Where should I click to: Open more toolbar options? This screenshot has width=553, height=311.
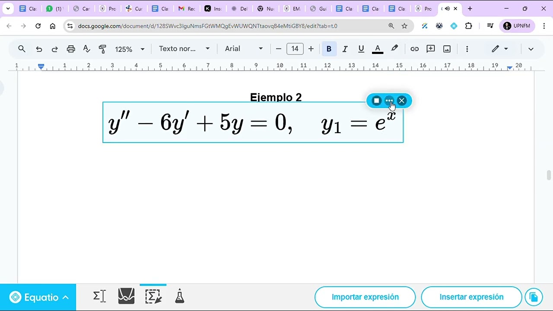pos(467,49)
